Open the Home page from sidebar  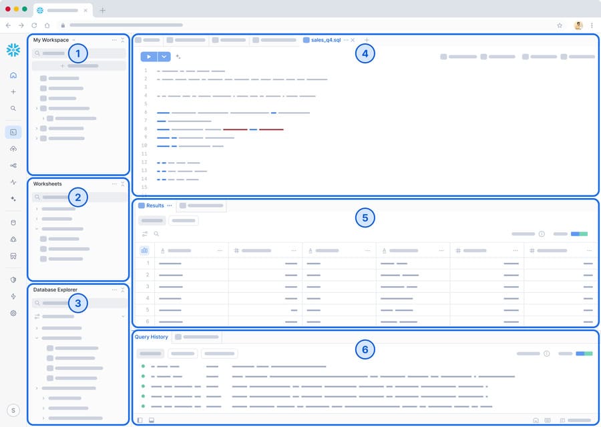point(13,75)
